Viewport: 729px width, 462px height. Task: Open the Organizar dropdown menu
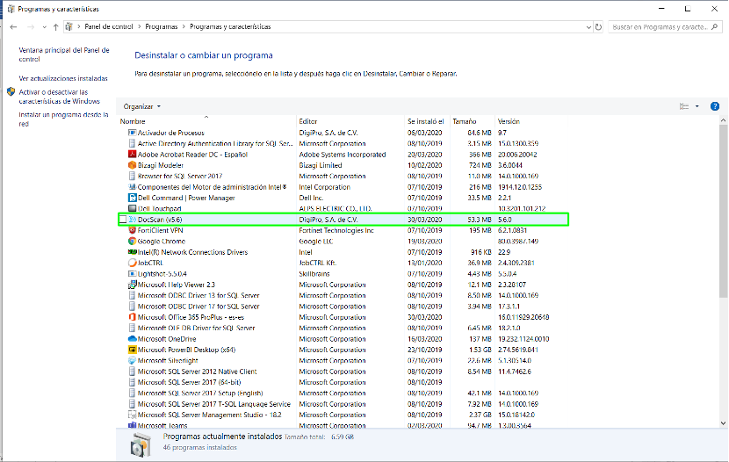(142, 106)
